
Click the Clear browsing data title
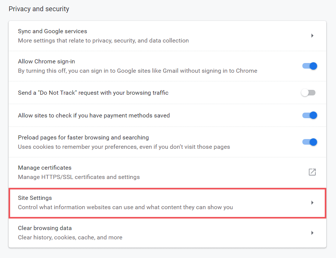click(x=45, y=228)
